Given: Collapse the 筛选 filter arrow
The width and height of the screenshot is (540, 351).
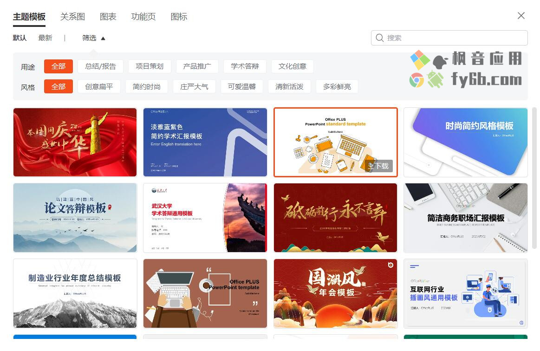Looking at the screenshot, I should pos(103,38).
